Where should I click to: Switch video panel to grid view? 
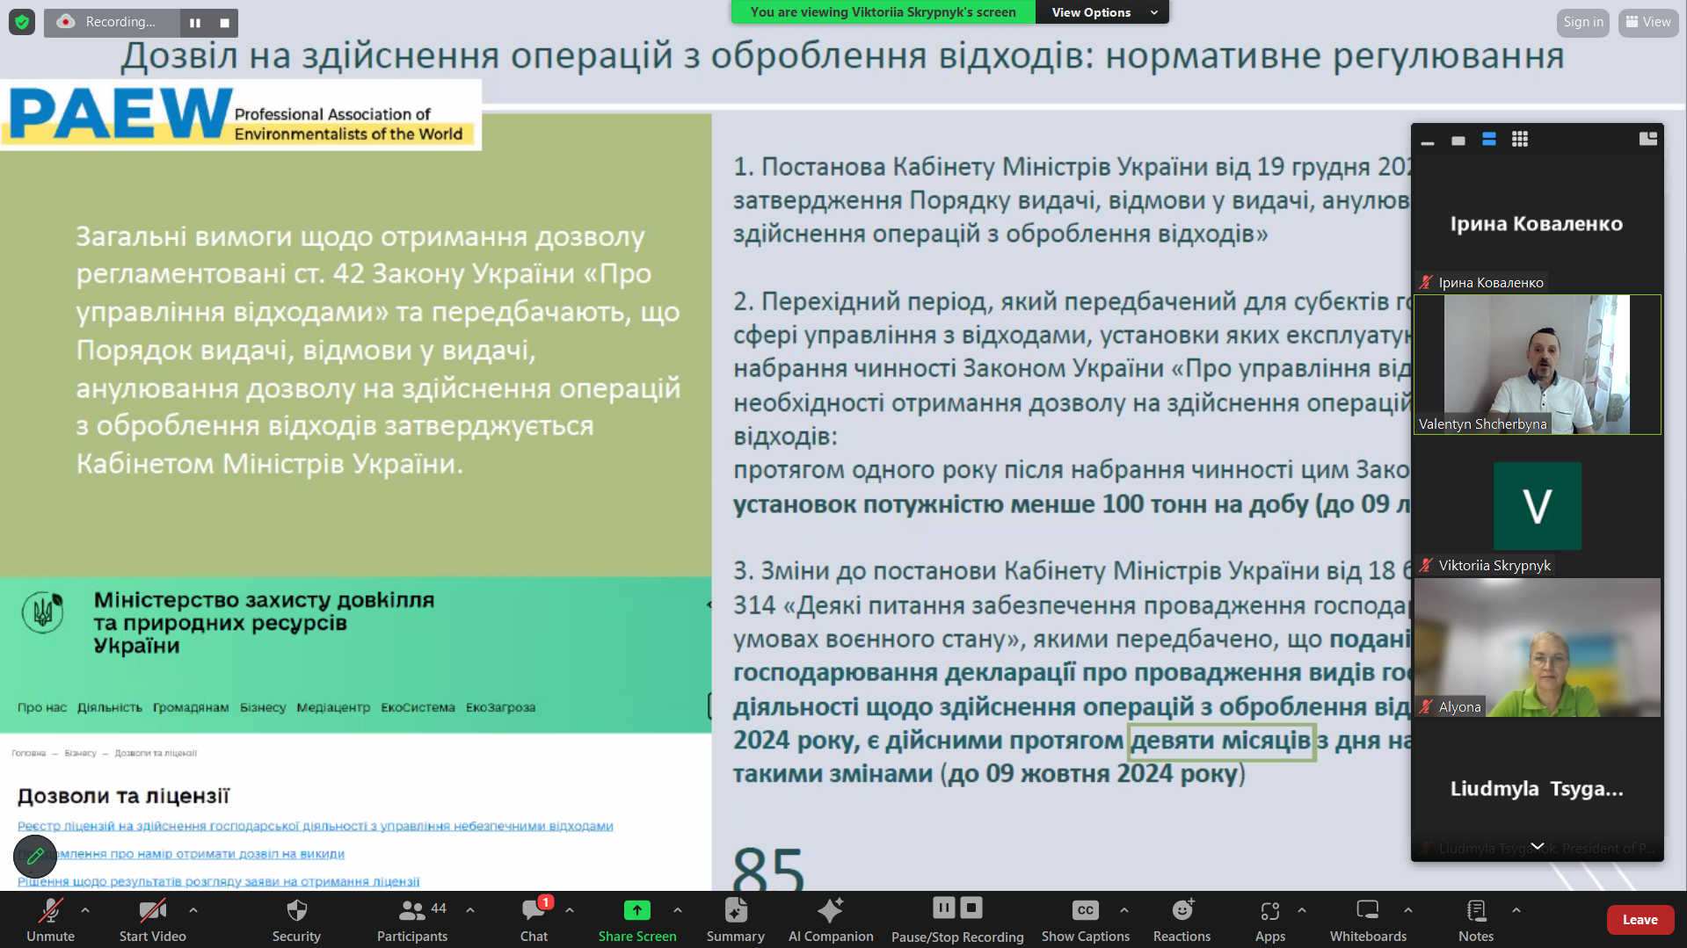[1520, 140]
